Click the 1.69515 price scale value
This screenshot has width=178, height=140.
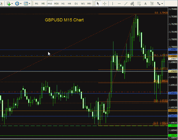click(173, 85)
